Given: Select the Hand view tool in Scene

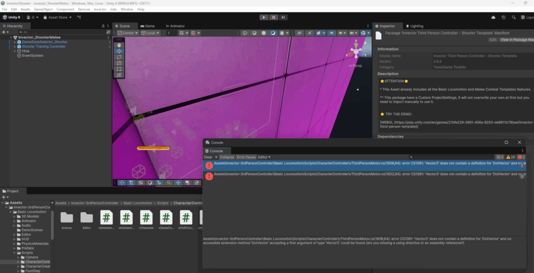Looking at the screenshot, I should (x=119, y=45).
